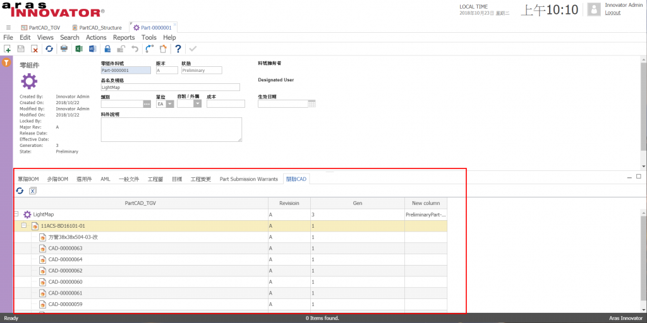Click the LightMap name field
647x323 pixels.
coord(170,87)
